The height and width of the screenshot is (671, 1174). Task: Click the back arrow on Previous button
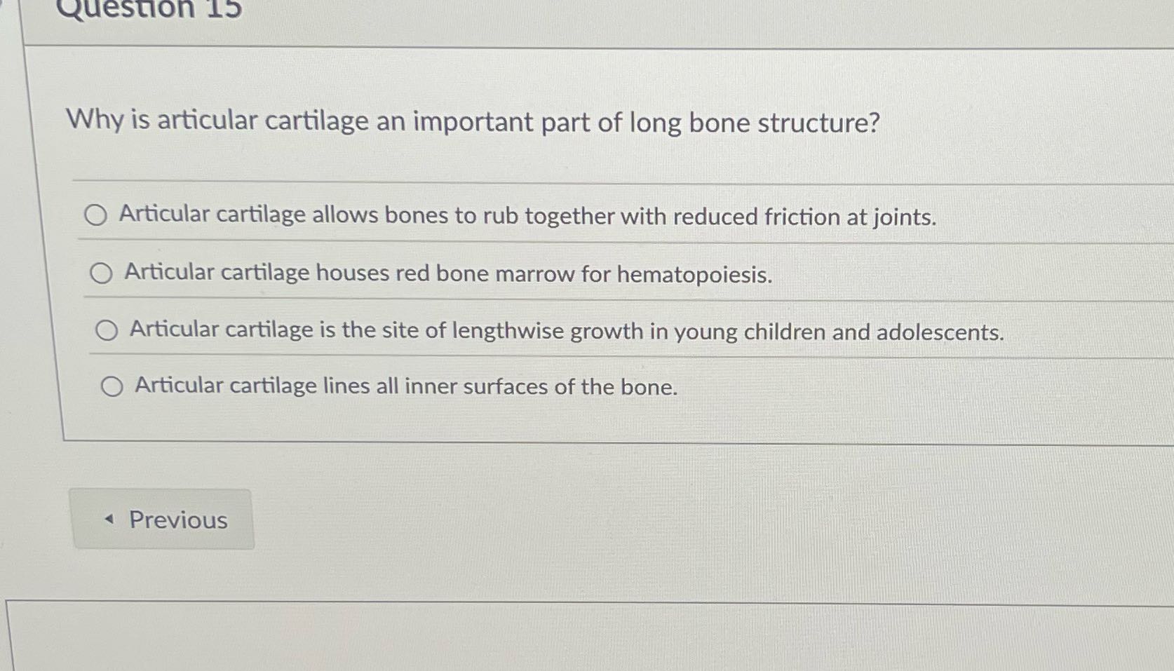(x=107, y=519)
